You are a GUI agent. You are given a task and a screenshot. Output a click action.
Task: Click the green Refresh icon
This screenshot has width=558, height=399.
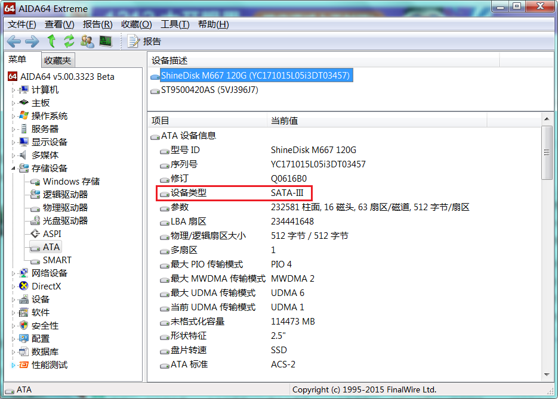(69, 41)
